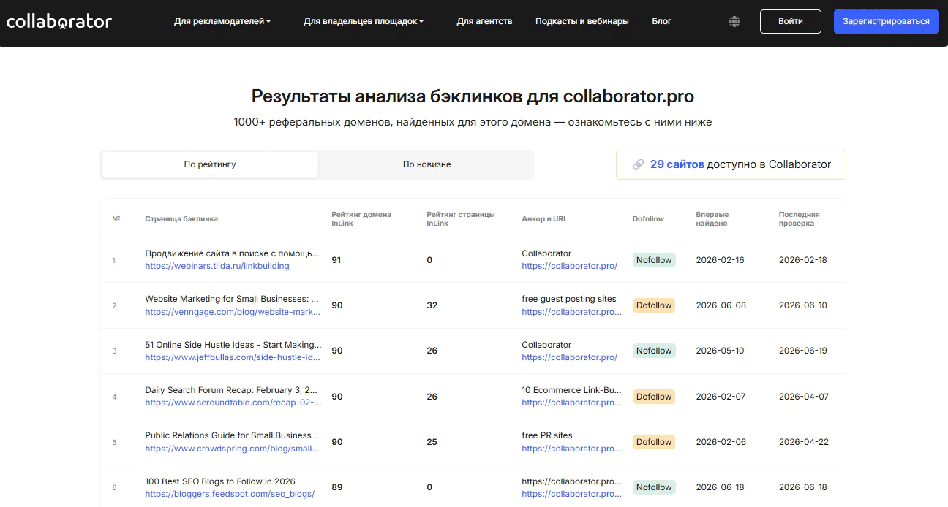Click title Продвижение сайта в поиске с помощь...

point(233,254)
